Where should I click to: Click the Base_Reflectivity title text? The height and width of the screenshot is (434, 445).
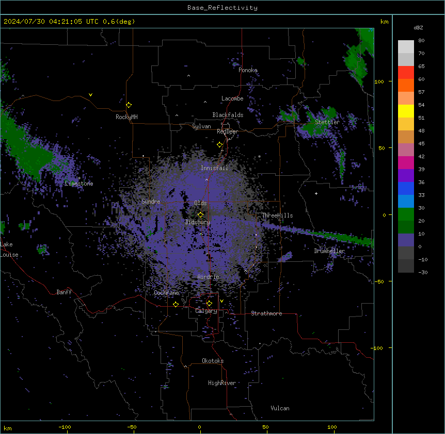(x=223, y=8)
